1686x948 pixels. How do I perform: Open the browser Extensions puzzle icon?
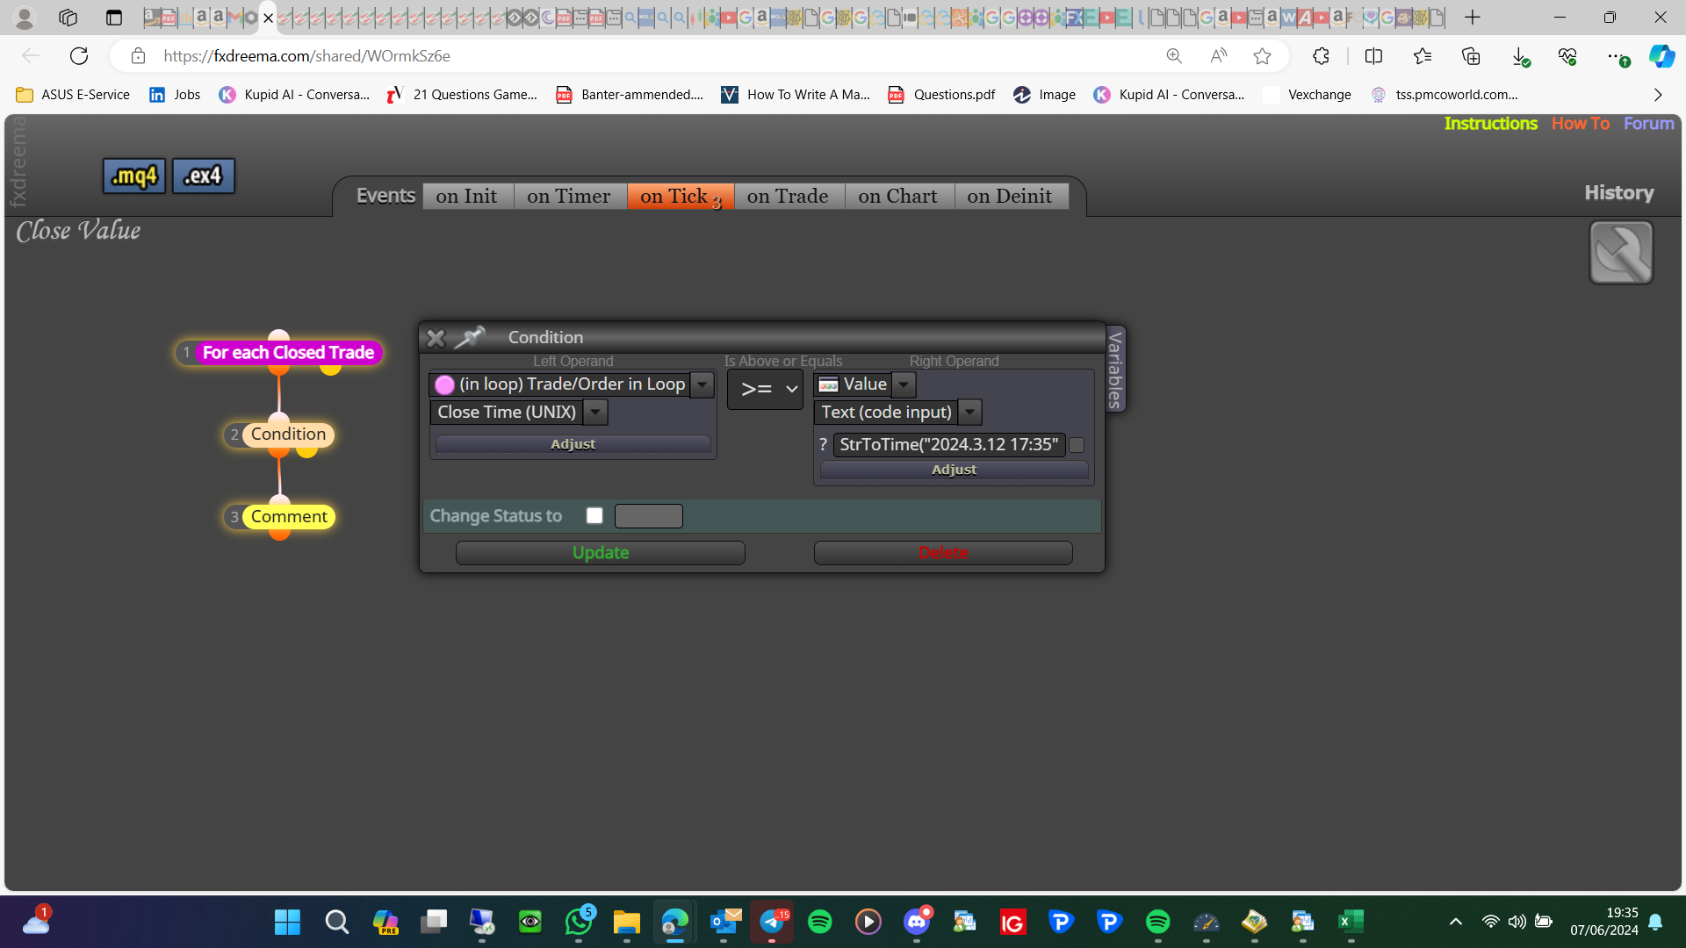coord(1321,56)
